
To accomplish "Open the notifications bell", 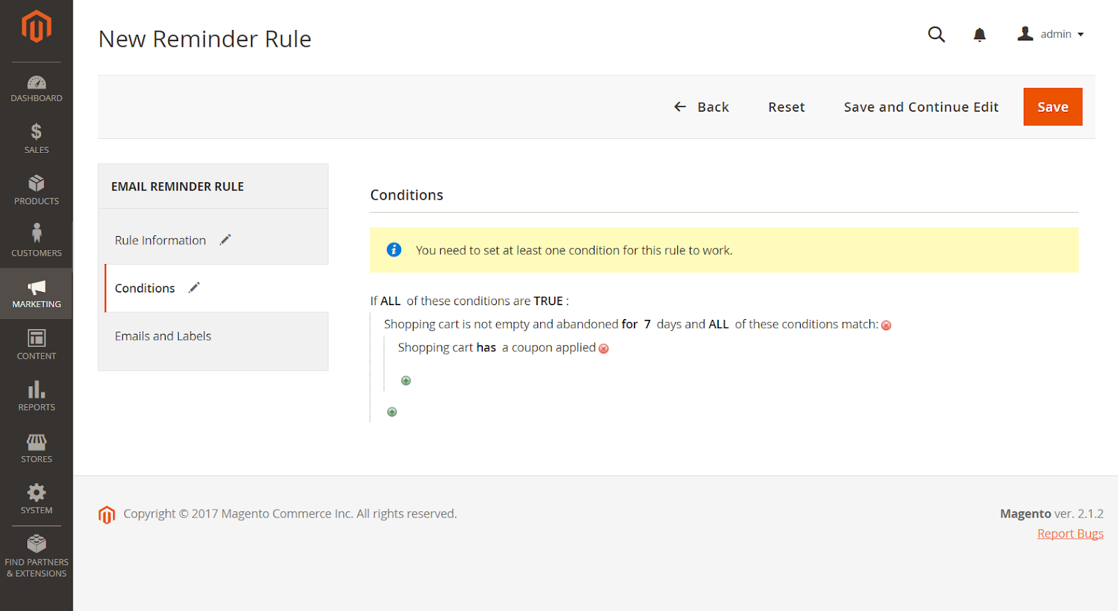I will [x=980, y=35].
